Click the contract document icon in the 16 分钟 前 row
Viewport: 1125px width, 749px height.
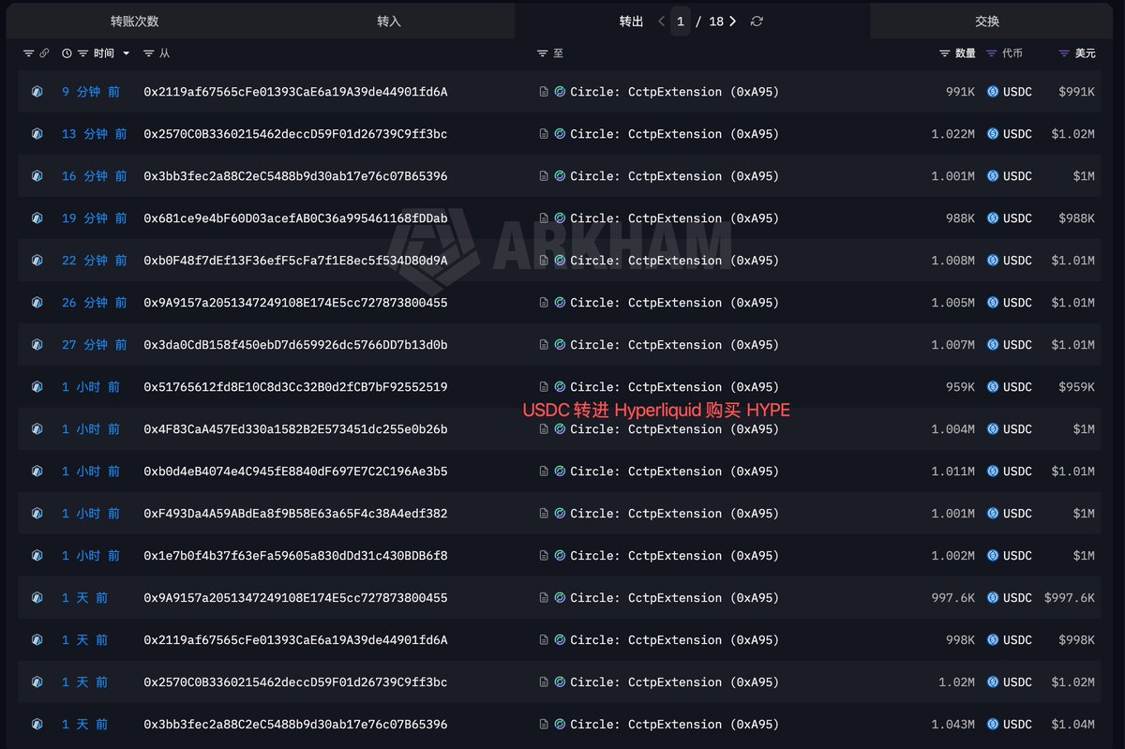pos(544,176)
